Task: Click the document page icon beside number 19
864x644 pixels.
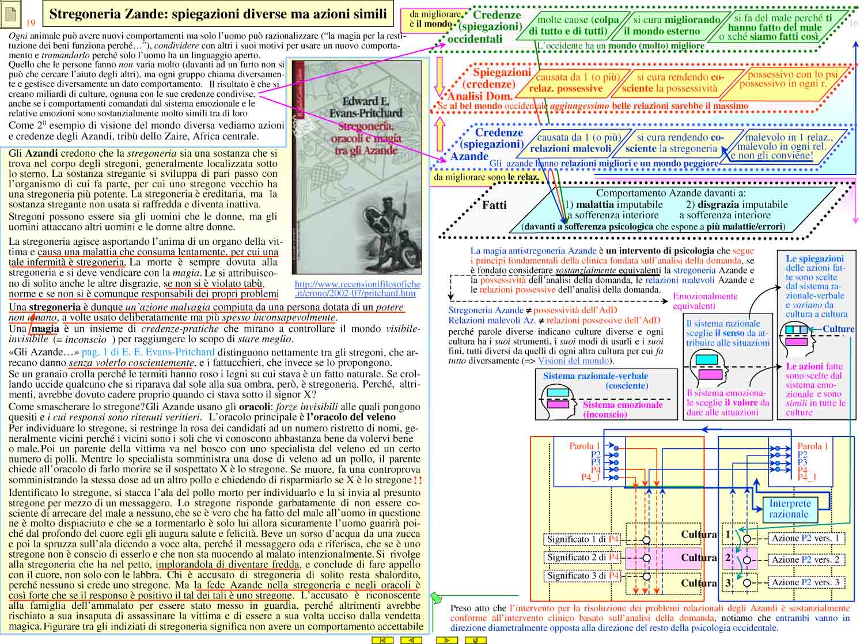Action: 11,14
